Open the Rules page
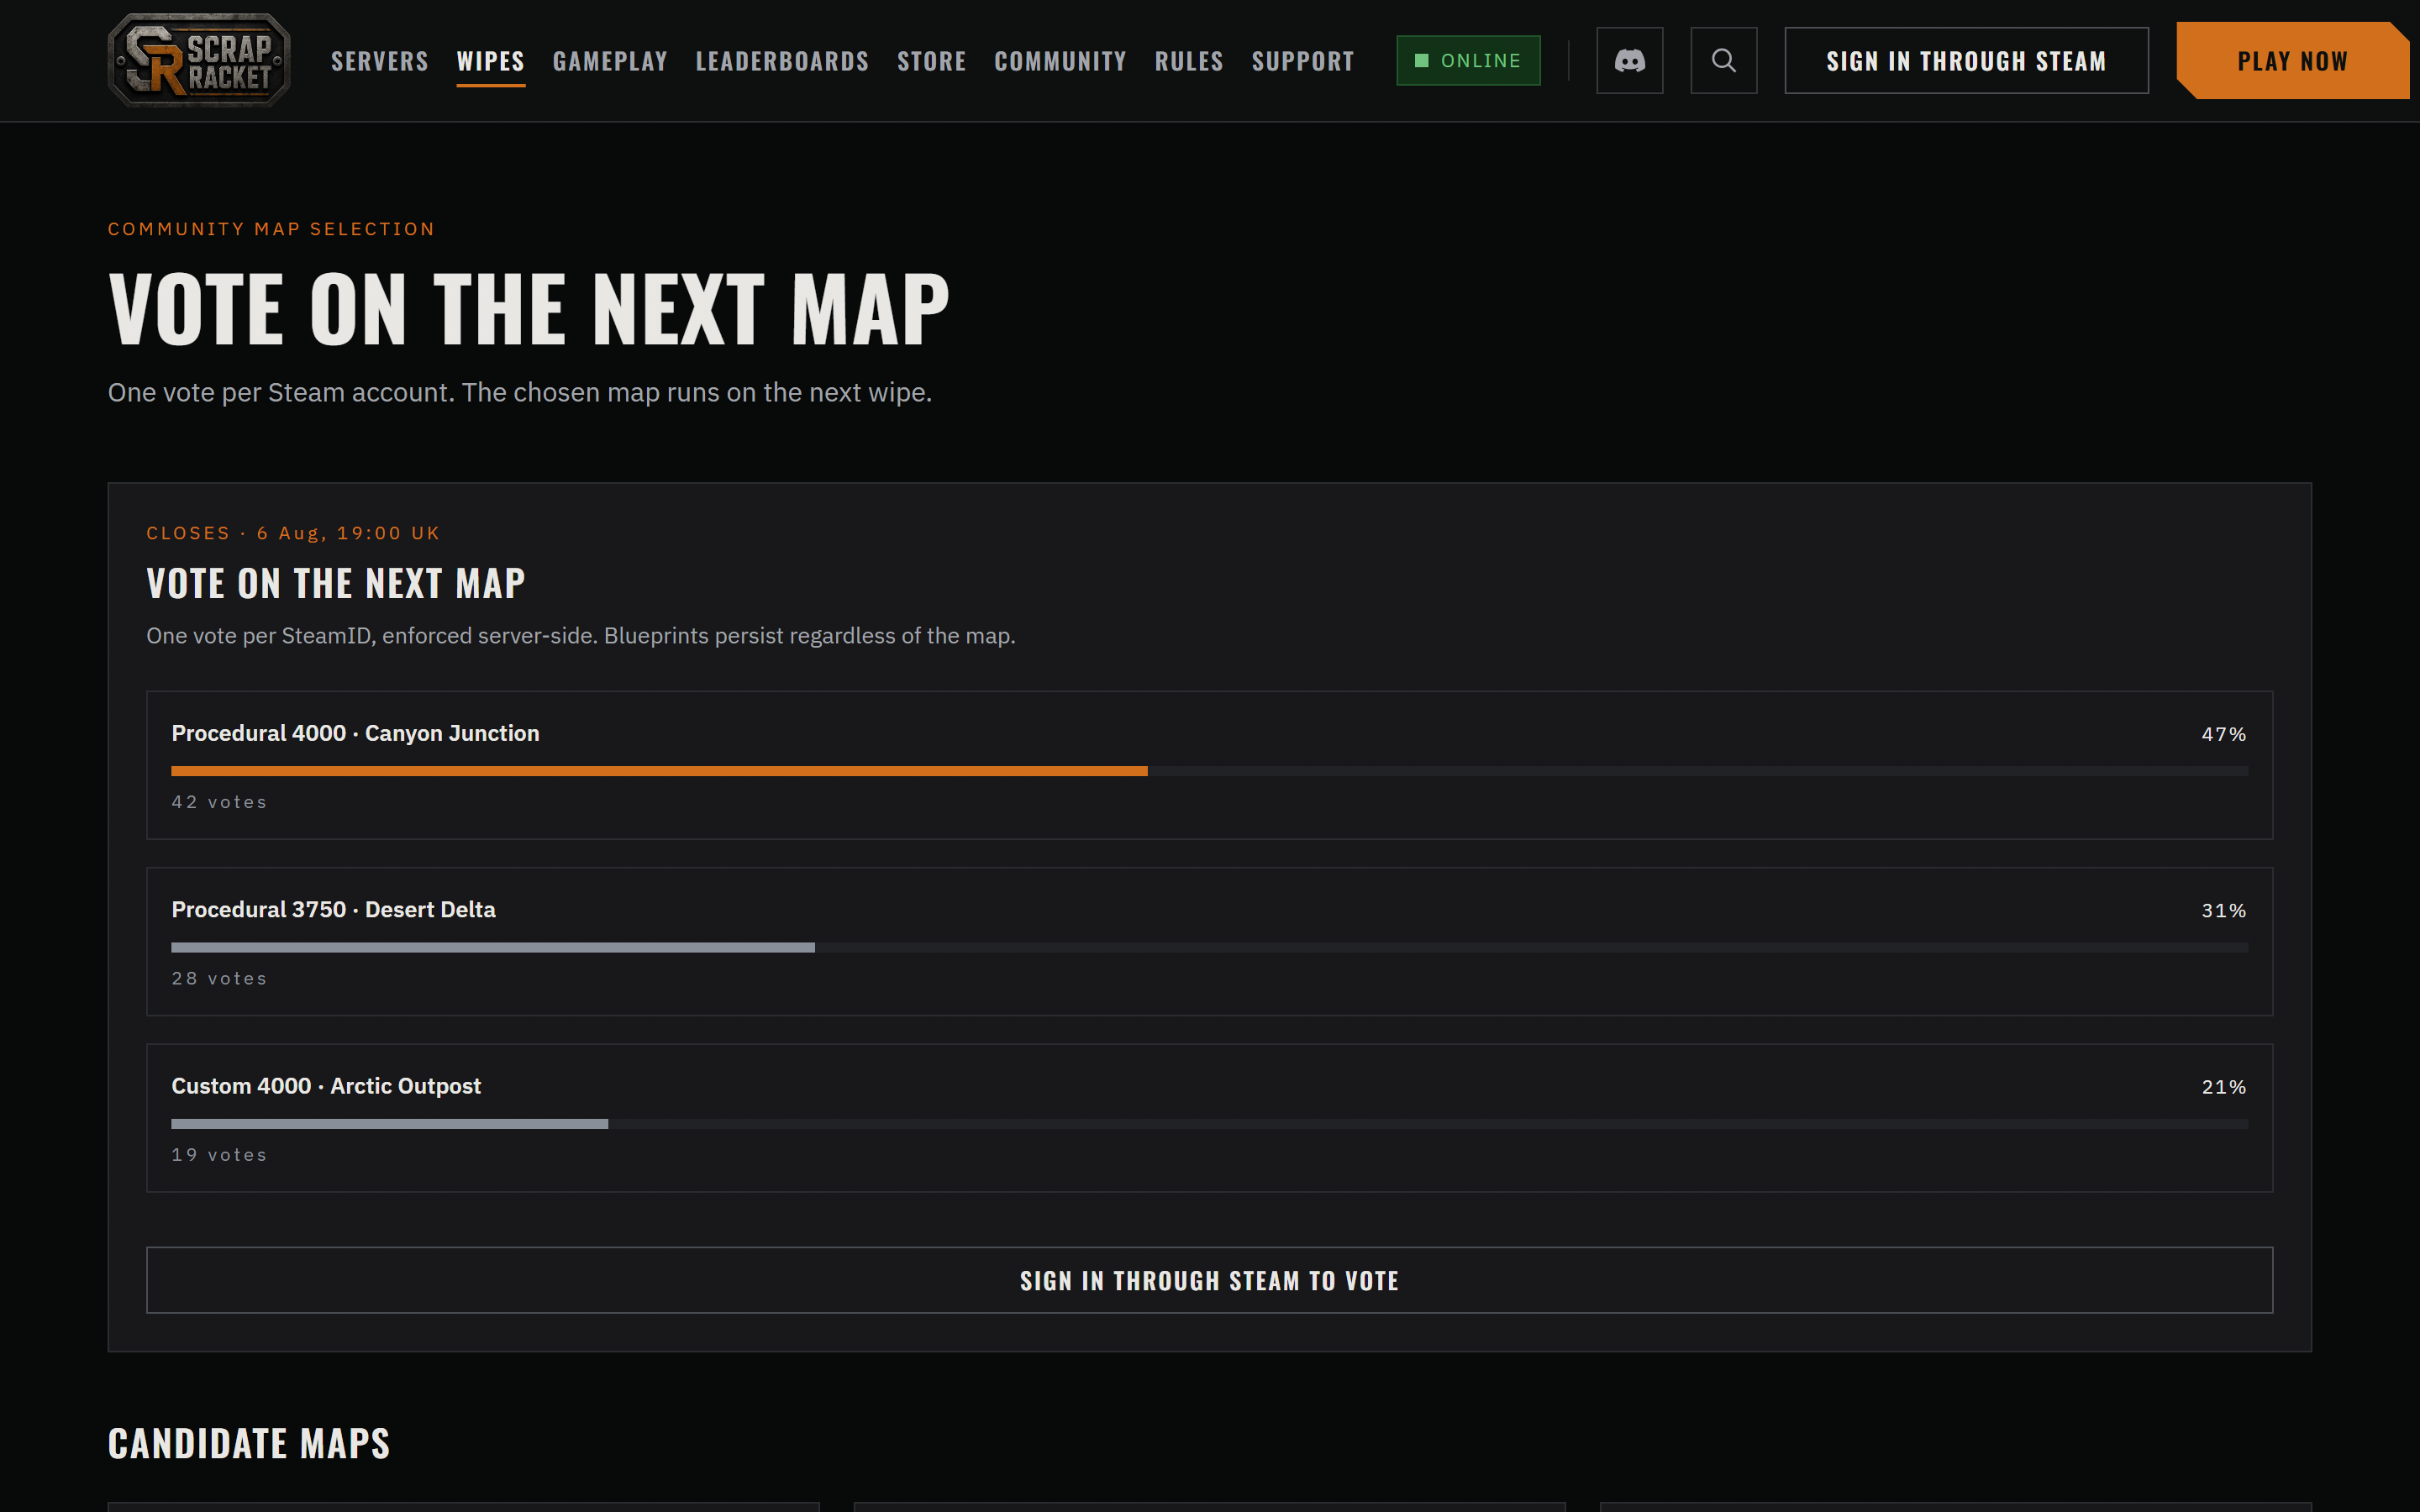 pyautogui.click(x=1189, y=61)
